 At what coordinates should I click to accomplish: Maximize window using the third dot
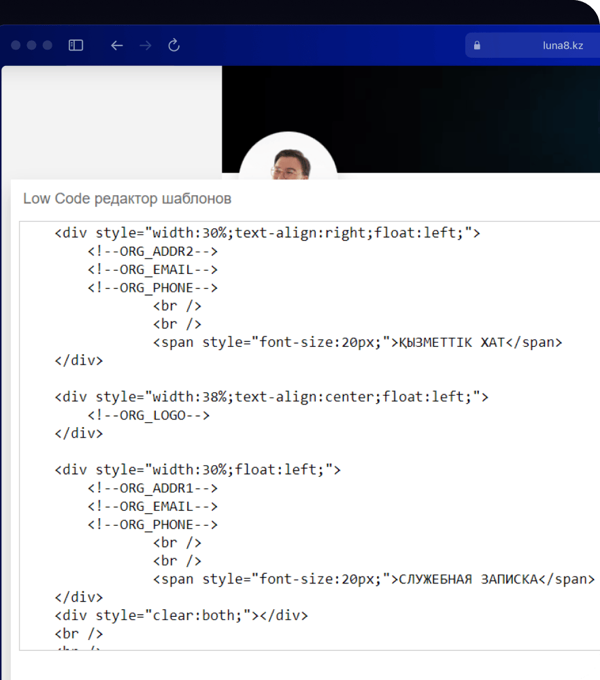(48, 46)
